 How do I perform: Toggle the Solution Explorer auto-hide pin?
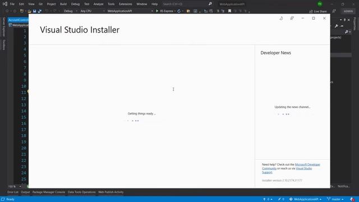point(344,20)
